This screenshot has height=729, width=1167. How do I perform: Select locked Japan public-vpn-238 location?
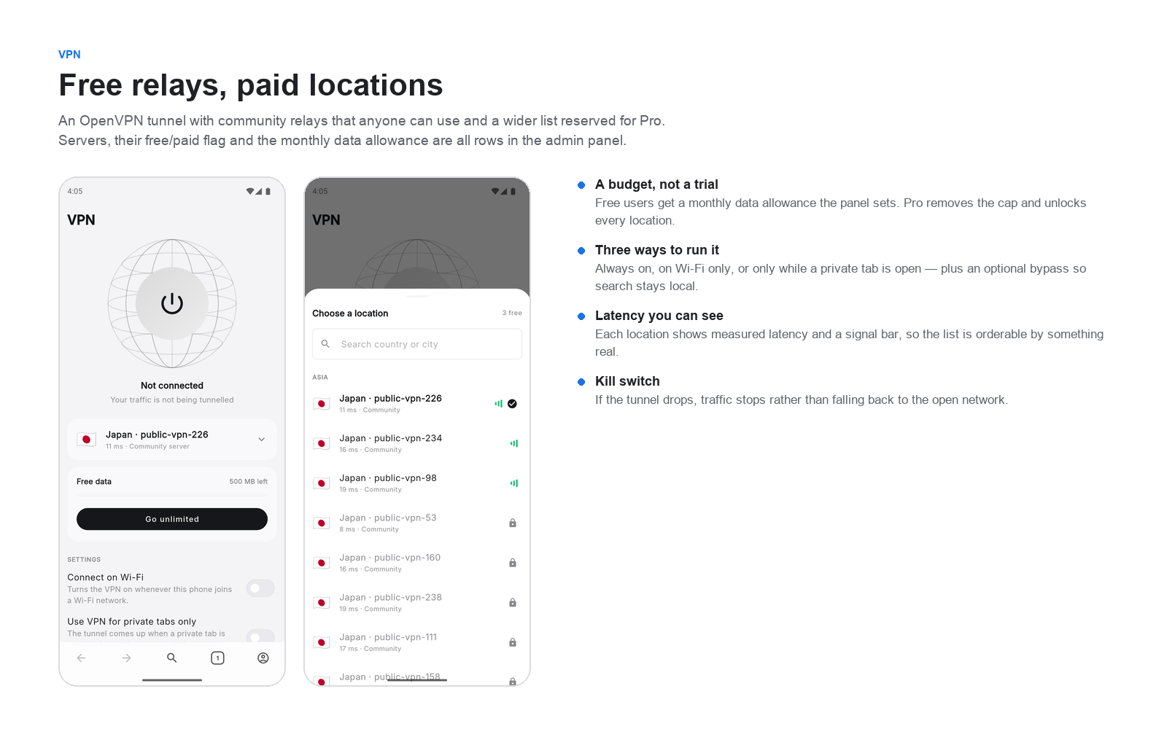[x=417, y=603]
